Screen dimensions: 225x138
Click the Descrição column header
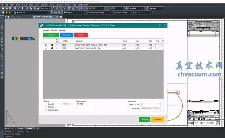point(79,41)
